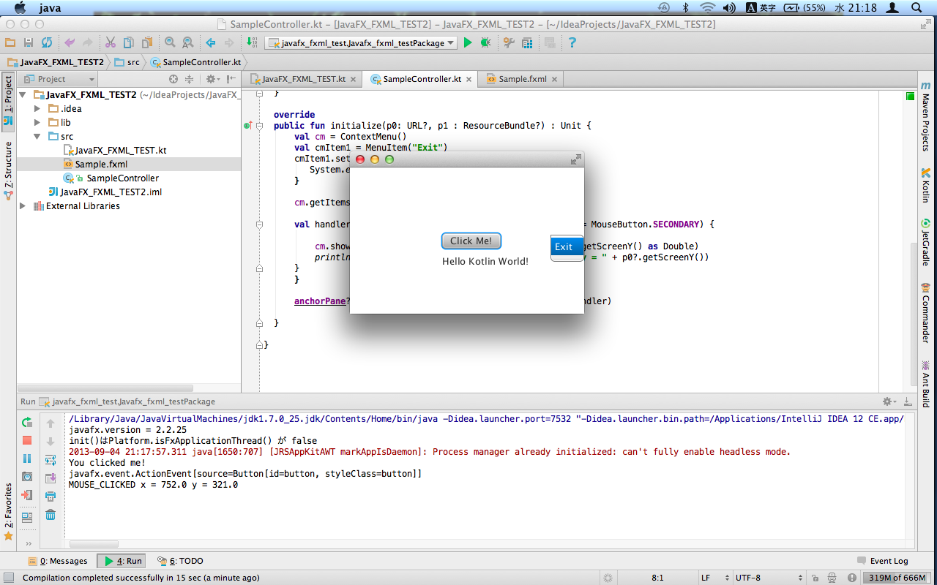Open the Find magnifier tool
Image resolution: width=937 pixels, height=585 pixels.
coord(170,43)
